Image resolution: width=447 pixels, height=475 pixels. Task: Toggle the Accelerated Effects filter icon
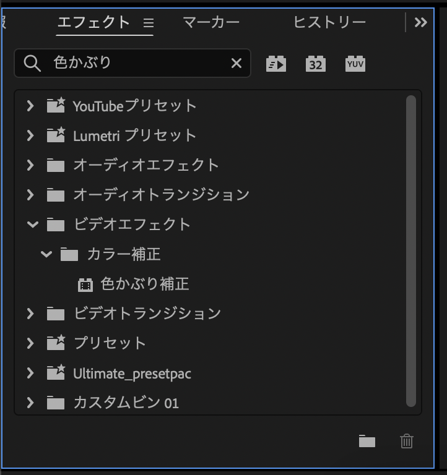click(276, 64)
